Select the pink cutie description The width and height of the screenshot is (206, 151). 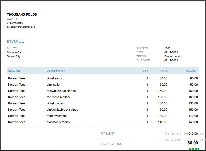pyautogui.click(x=53, y=85)
